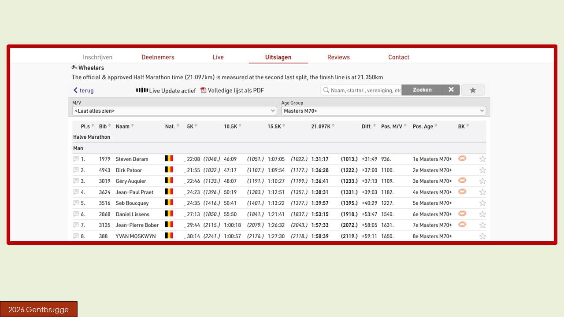This screenshot has width=564, height=317.
Task: Sort results by Naam column
Action: point(125,126)
